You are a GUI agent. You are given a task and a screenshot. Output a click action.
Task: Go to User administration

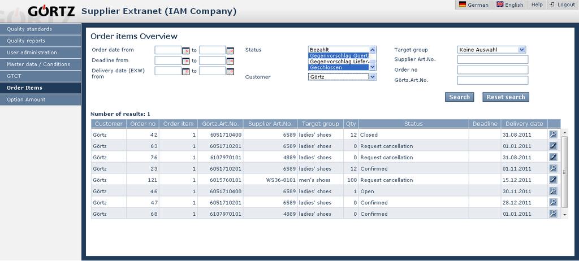click(40, 53)
